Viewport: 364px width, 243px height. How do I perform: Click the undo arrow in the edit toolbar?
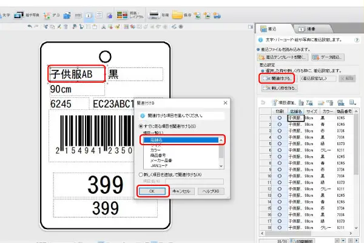click(x=30, y=27)
